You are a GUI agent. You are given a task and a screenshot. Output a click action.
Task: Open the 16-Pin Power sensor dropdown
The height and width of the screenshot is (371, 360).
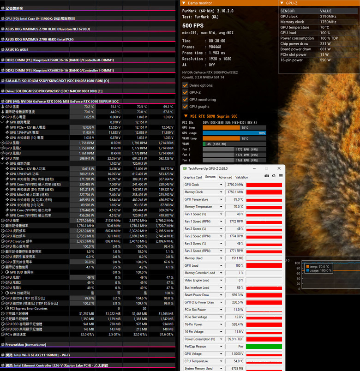(221, 324)
